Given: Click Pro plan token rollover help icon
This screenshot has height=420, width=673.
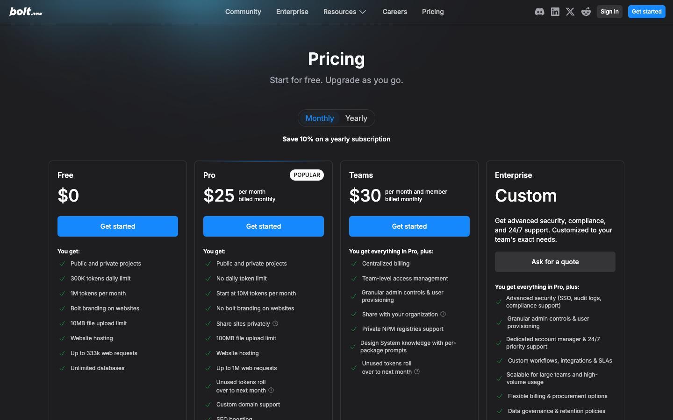Looking at the screenshot, I should (x=271, y=390).
